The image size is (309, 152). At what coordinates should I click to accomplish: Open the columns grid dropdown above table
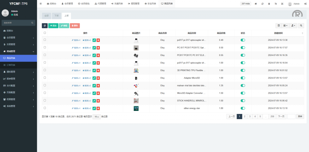[x=285, y=26]
